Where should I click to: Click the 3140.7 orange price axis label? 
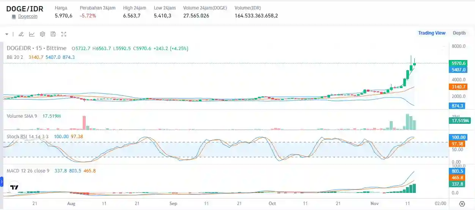(458, 87)
